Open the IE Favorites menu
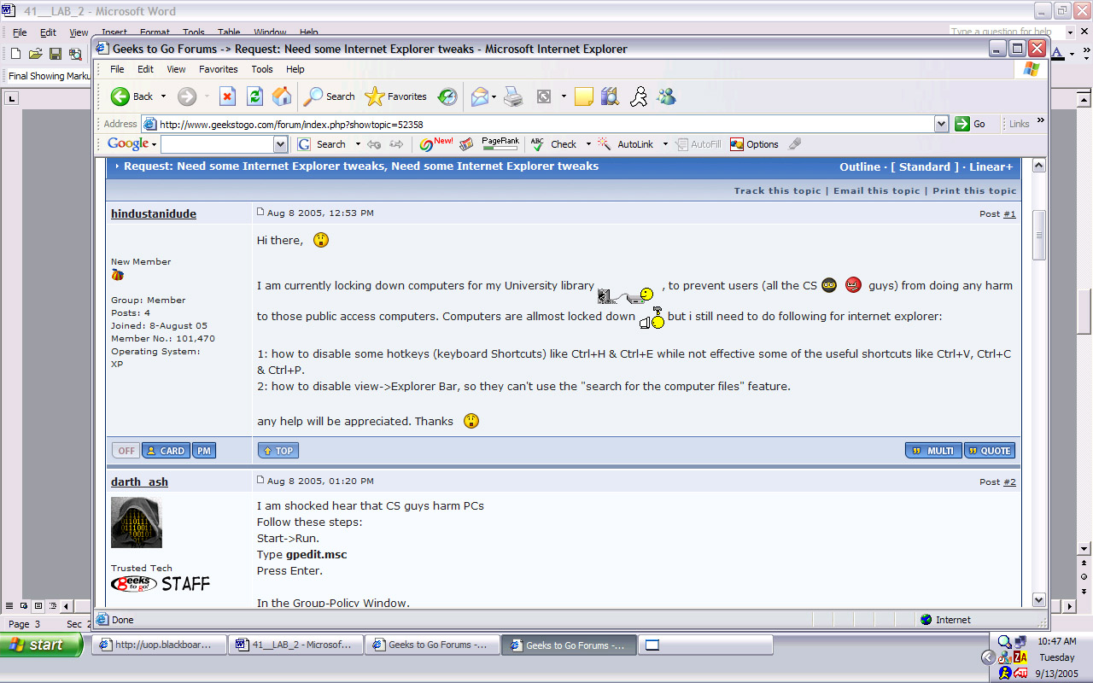1093x683 pixels. pos(219,69)
